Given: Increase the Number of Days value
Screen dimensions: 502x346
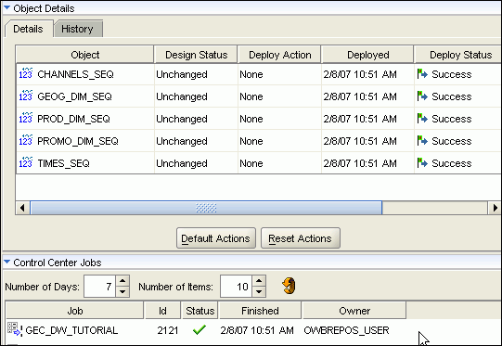Looking at the screenshot, I should [x=122, y=281].
